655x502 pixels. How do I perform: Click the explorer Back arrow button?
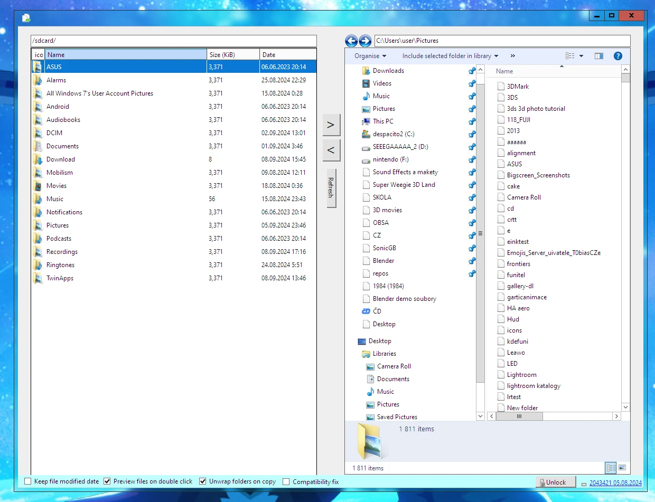(x=351, y=41)
